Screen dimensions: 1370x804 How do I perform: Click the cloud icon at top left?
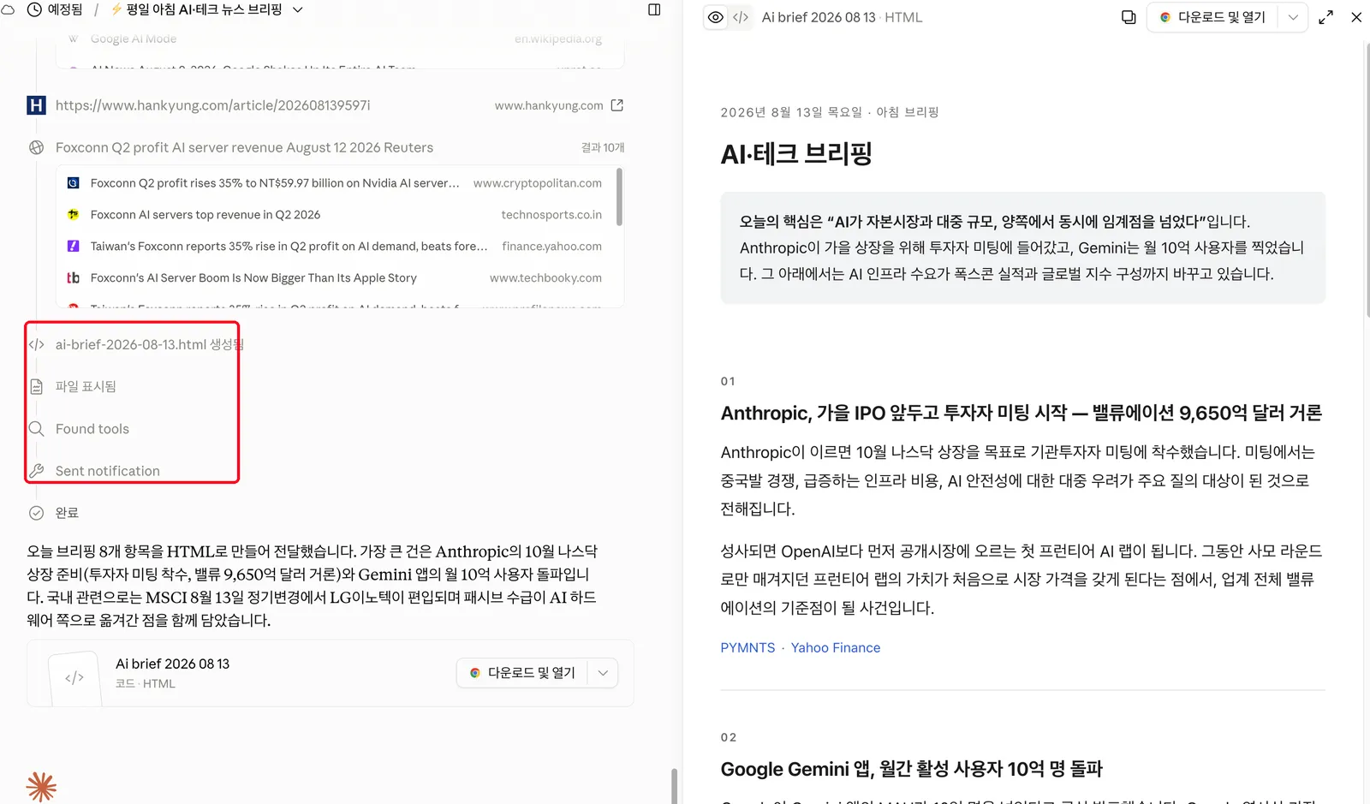pyautogui.click(x=8, y=10)
